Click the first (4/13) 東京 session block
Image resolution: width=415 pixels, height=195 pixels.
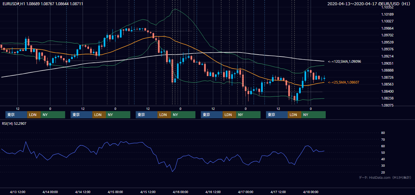point(16,115)
